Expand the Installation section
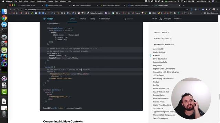220x123 pixels. 162,32
